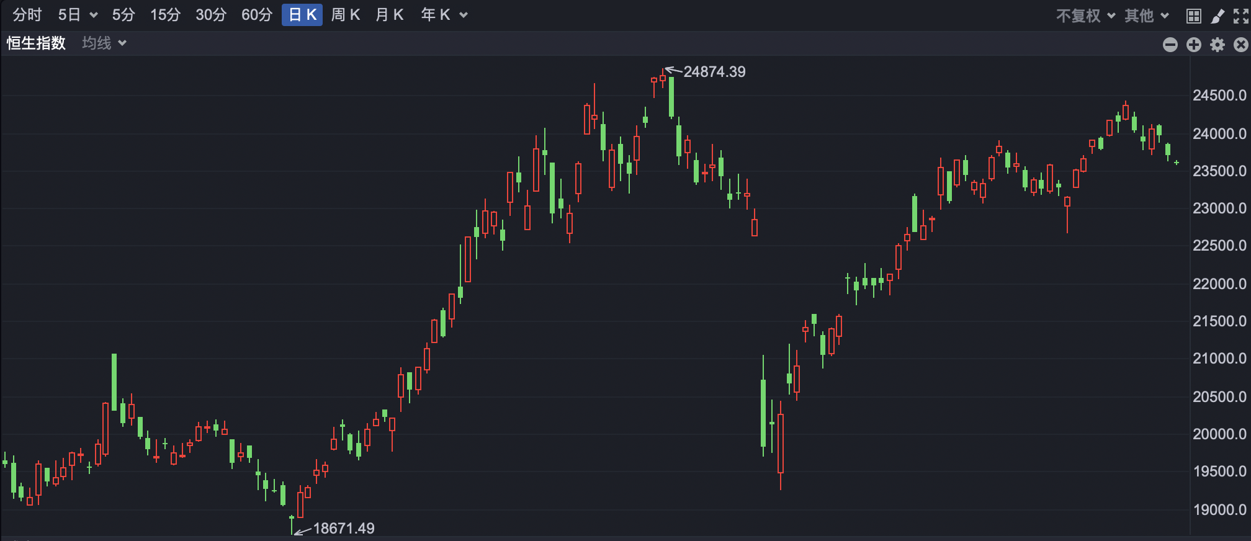Zoom out using the circled minus icon

[1170, 45]
